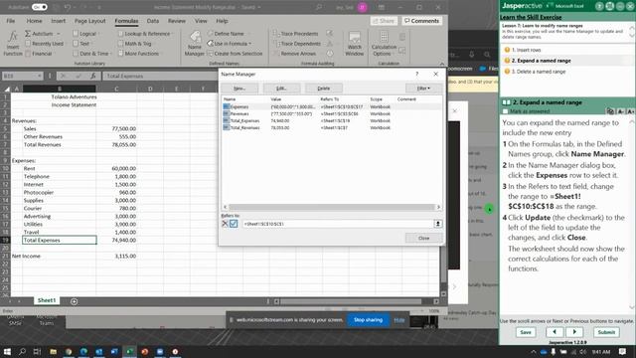Click the Jasperactive Save button

click(526, 332)
